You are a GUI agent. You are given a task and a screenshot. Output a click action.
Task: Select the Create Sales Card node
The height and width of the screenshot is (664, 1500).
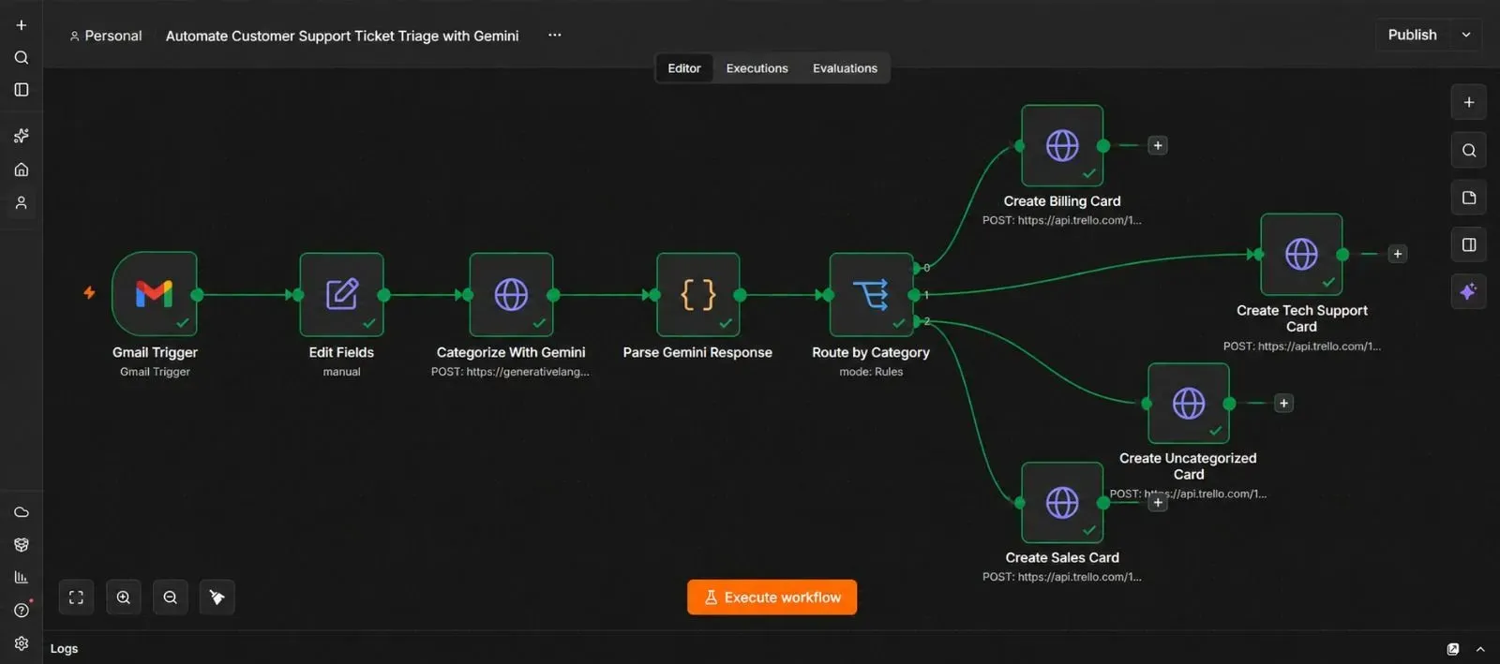[1062, 503]
